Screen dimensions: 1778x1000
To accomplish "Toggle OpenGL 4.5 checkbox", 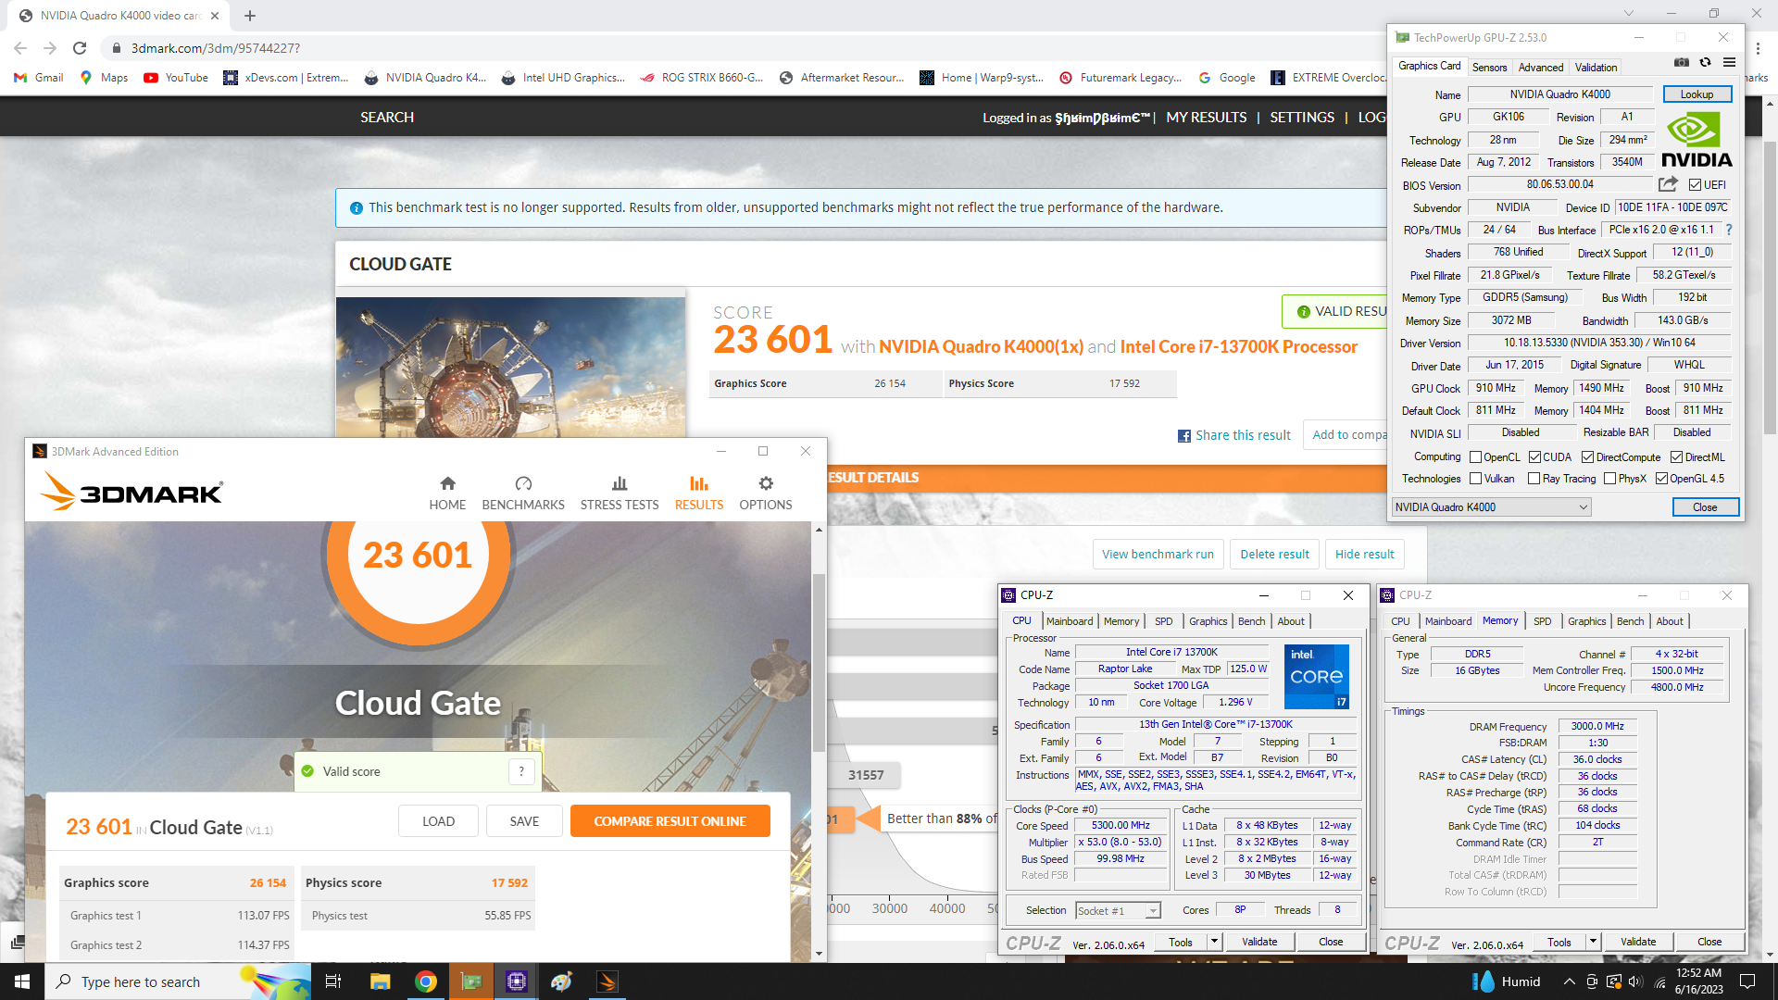I will point(1662,479).
